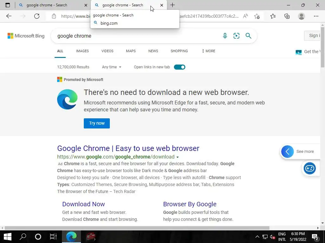The height and width of the screenshot is (243, 325).
Task: Open Settings and more menu
Action: tap(316, 16)
